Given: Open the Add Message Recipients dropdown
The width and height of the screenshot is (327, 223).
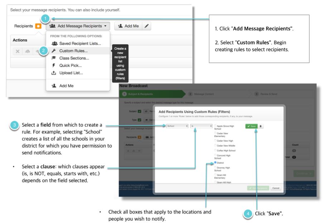Looking at the screenshot, I should click(x=78, y=27).
